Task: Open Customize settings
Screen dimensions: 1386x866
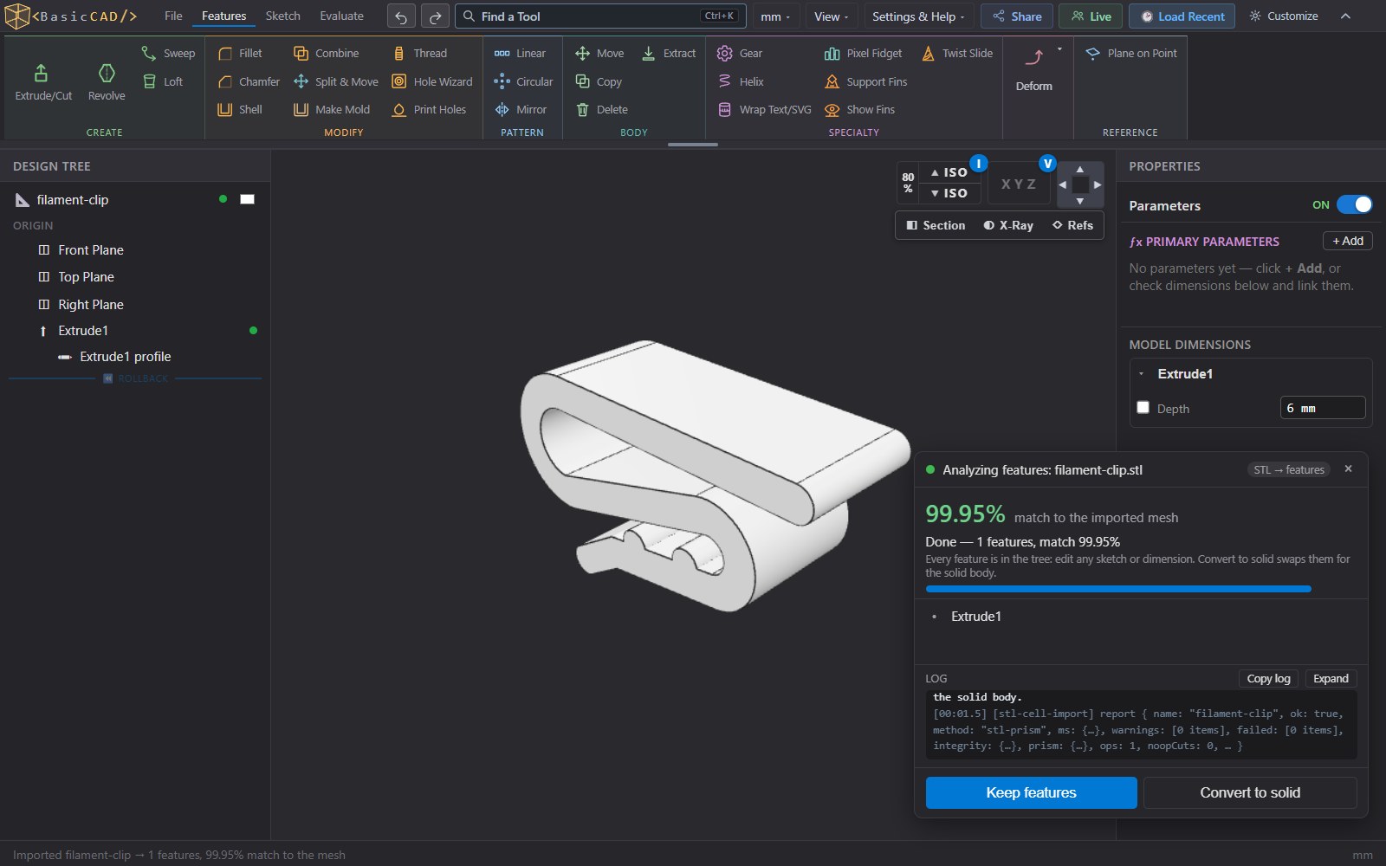Action: point(1284,16)
